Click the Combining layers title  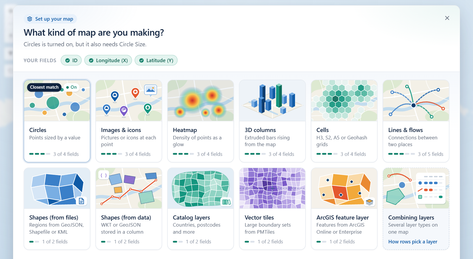click(x=411, y=217)
